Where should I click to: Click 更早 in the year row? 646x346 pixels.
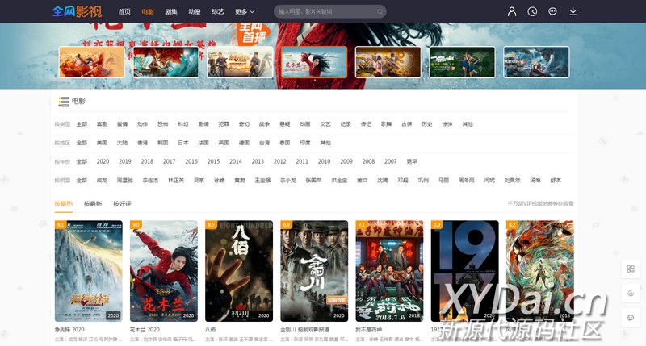412,161
